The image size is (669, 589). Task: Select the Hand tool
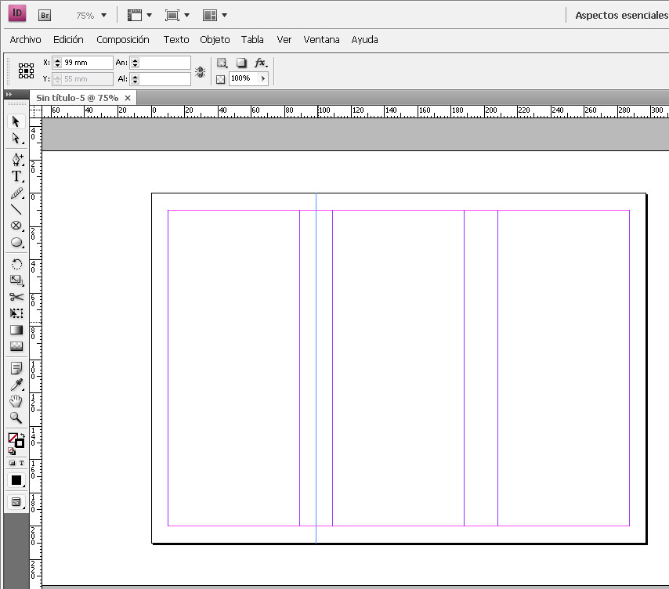pos(16,401)
